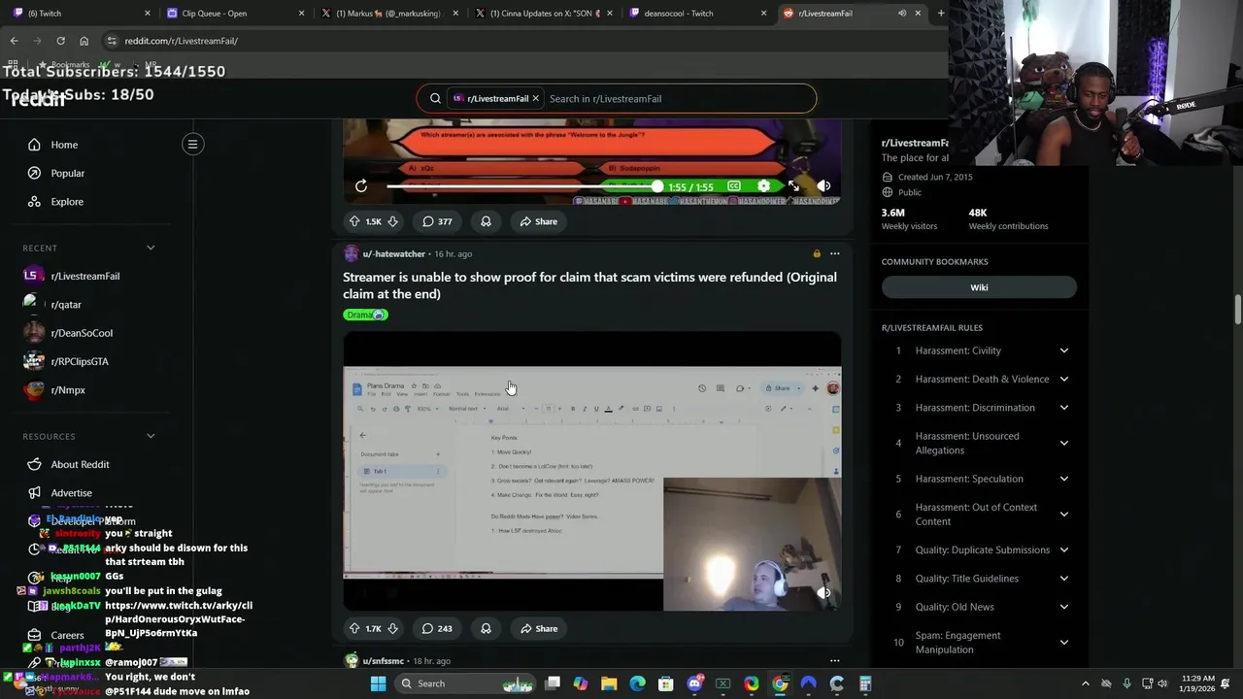Unmute the Plans Drama video
This screenshot has width=1243, height=699.
click(x=823, y=592)
